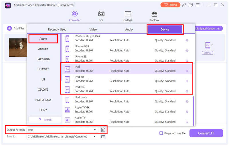Click Add Files label
The width and height of the screenshot is (229, 146).
[x=19, y=28]
